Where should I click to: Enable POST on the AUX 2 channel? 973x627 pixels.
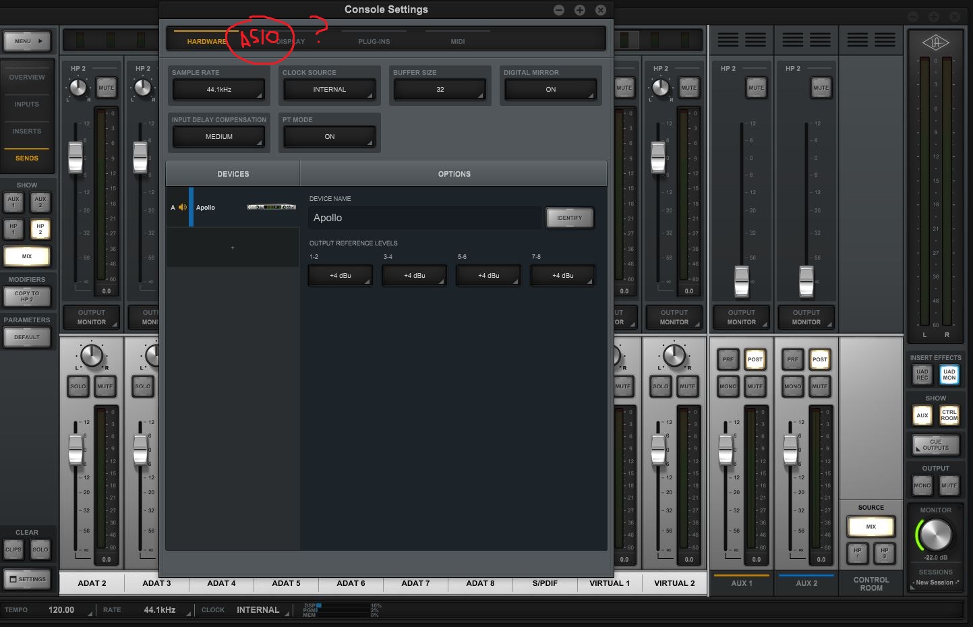point(820,359)
